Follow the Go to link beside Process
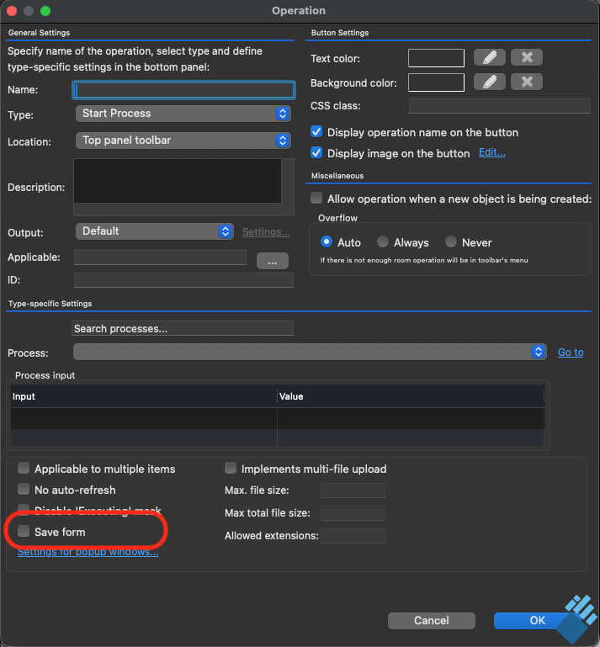The image size is (600, 647). click(571, 353)
